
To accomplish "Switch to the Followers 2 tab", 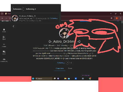I will coord(18,9).
